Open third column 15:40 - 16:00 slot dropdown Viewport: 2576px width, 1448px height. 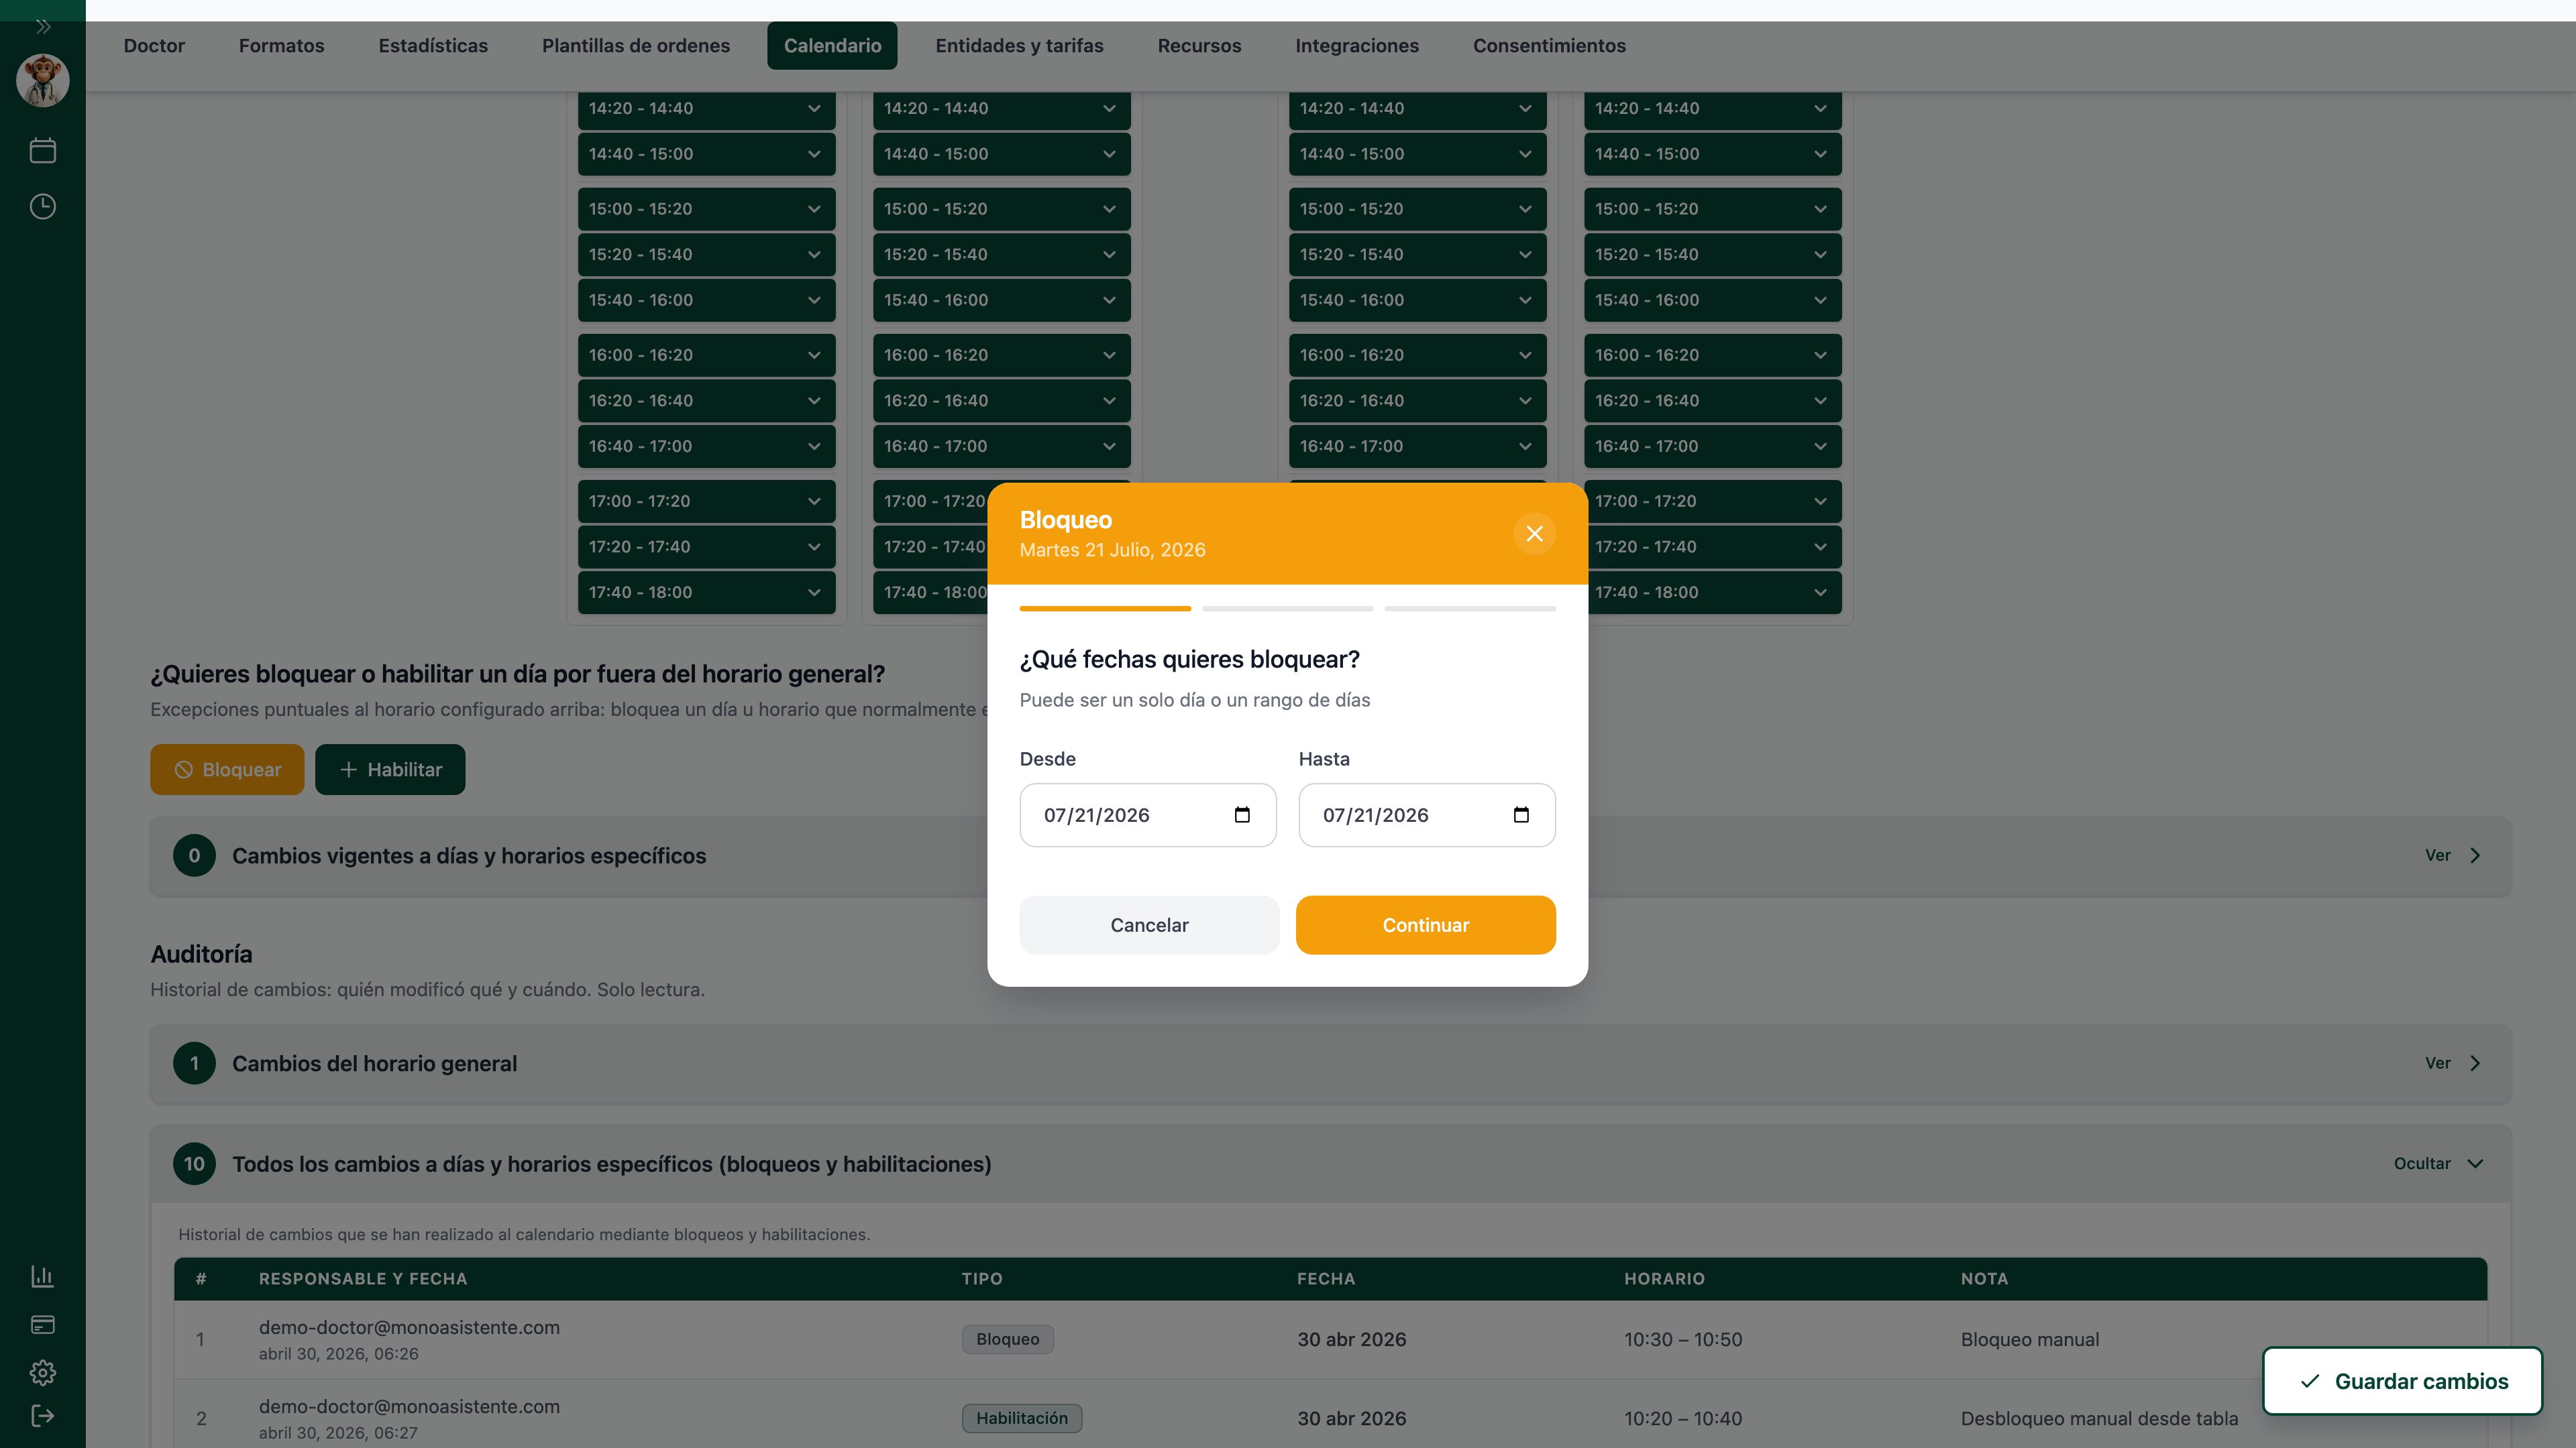[1417, 300]
